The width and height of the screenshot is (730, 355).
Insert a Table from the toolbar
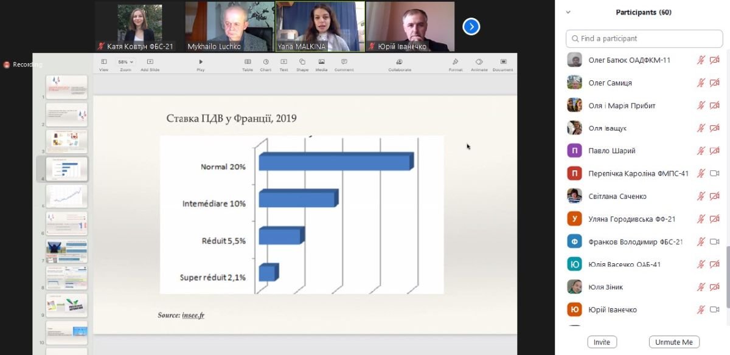tap(248, 65)
